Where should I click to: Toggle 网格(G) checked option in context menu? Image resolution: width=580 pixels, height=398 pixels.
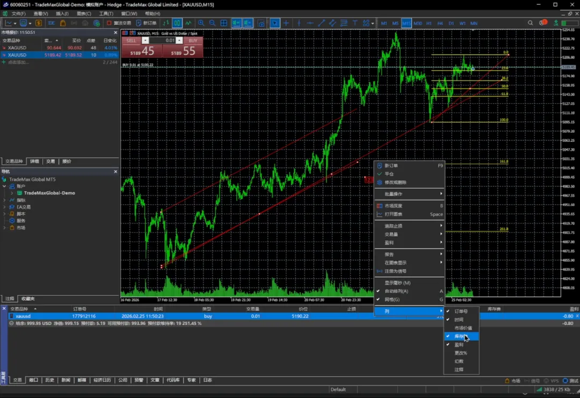click(x=392, y=299)
